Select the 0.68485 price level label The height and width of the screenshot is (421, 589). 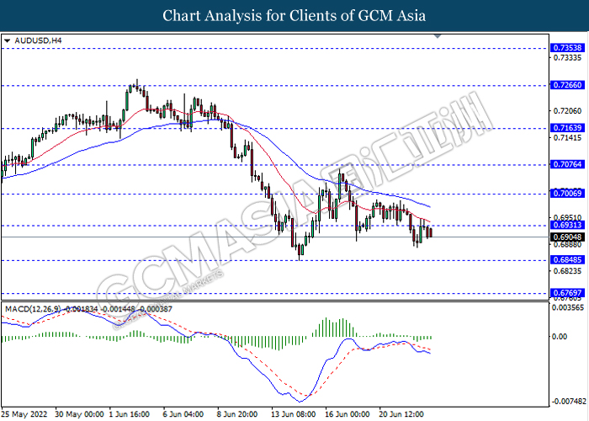click(567, 259)
